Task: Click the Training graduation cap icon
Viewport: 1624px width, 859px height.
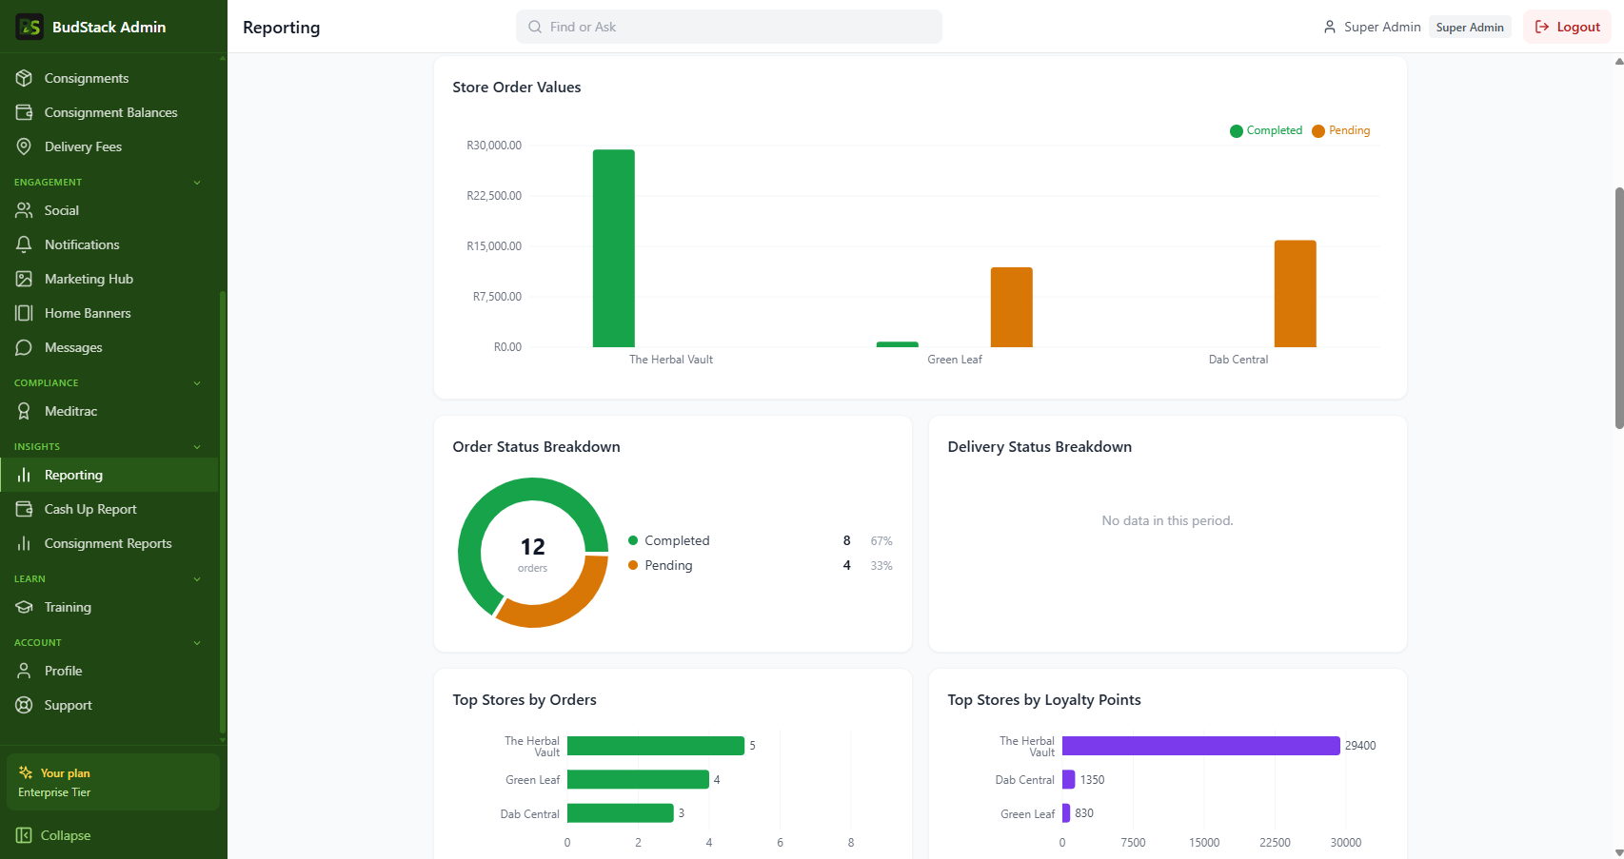Action: coord(24,607)
